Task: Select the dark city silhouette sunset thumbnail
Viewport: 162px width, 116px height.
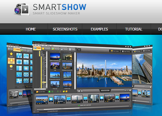Action: [x=67, y=57]
